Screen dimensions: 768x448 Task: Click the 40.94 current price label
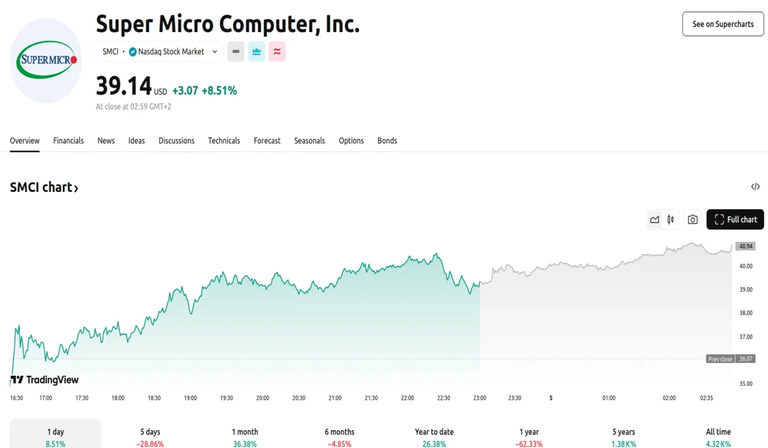[x=745, y=246]
